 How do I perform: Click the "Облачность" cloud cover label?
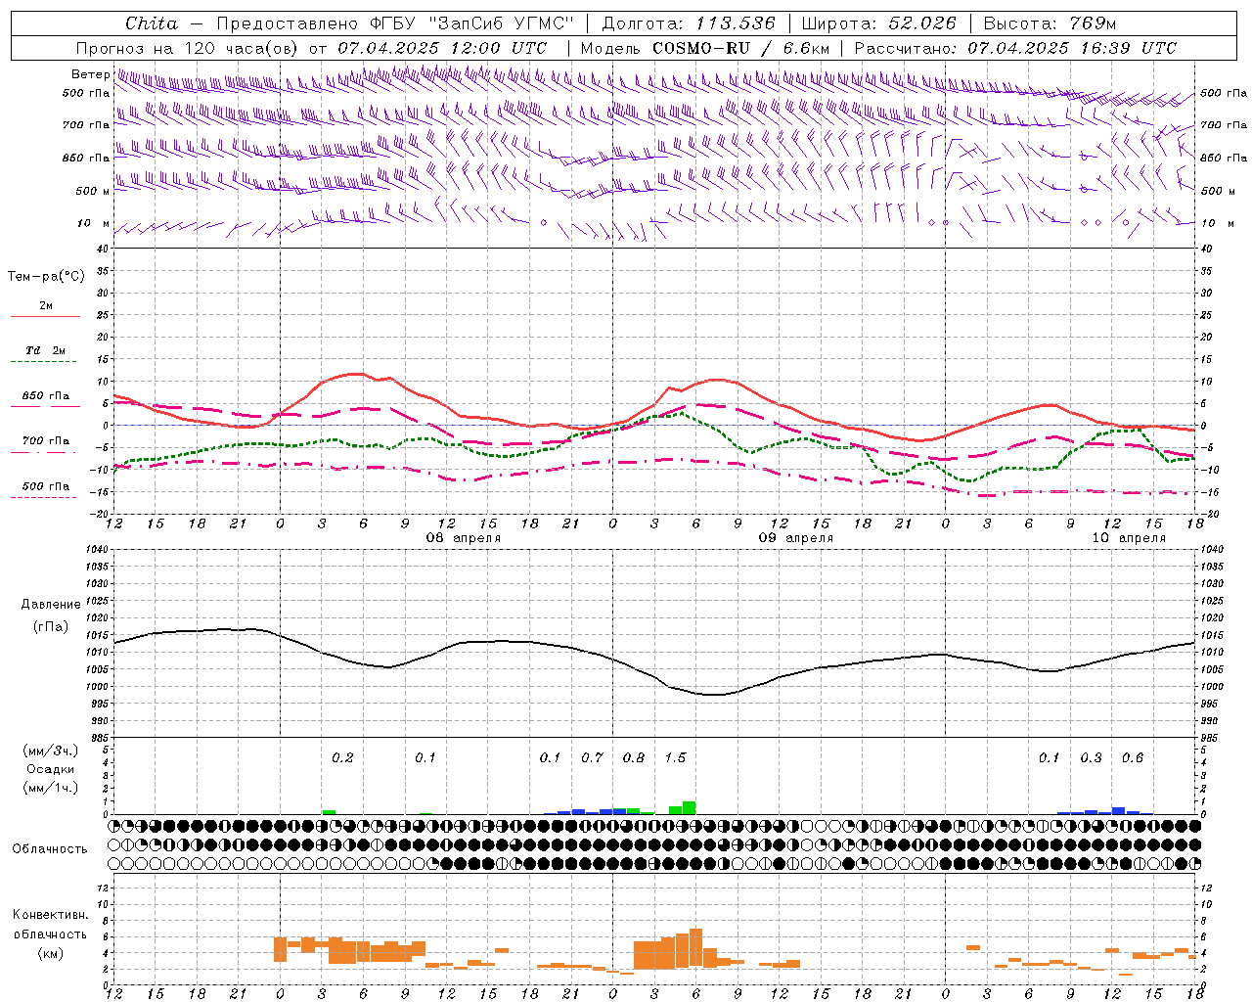[x=50, y=849]
